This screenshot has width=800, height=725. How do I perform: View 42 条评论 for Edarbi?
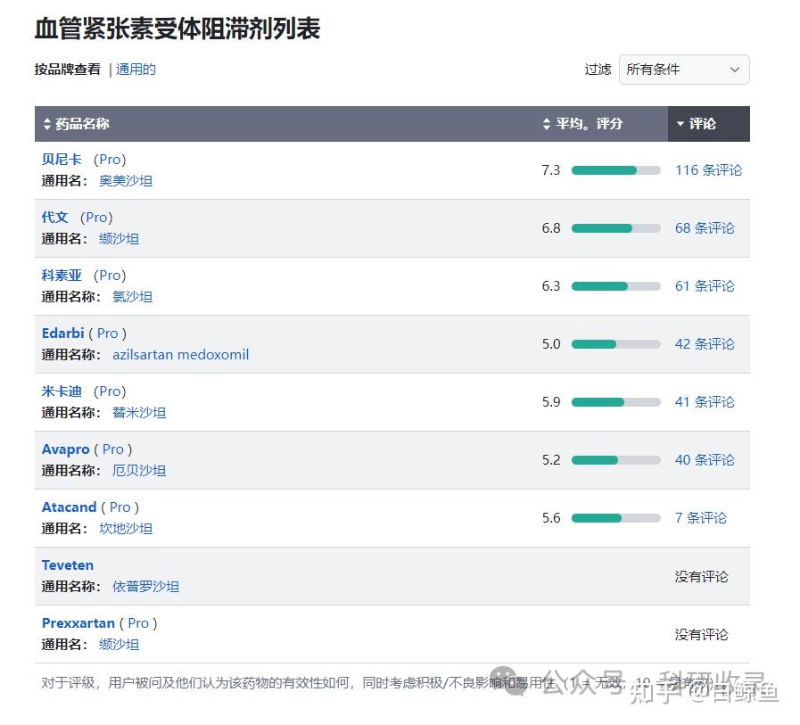click(705, 344)
